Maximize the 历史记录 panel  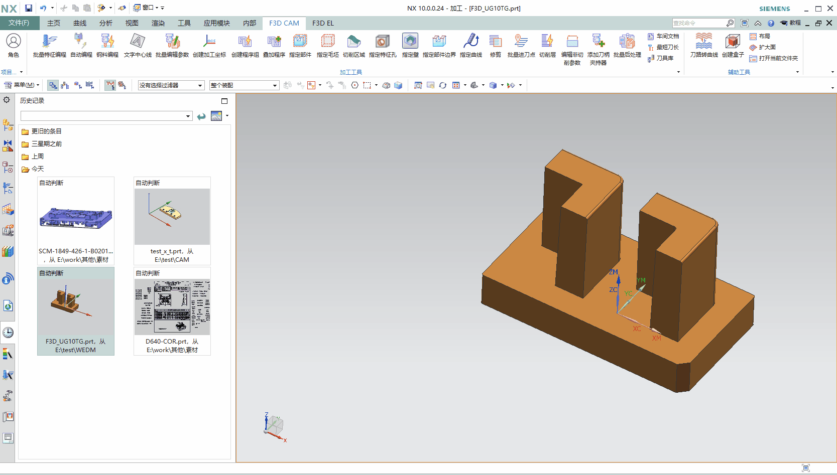(224, 101)
